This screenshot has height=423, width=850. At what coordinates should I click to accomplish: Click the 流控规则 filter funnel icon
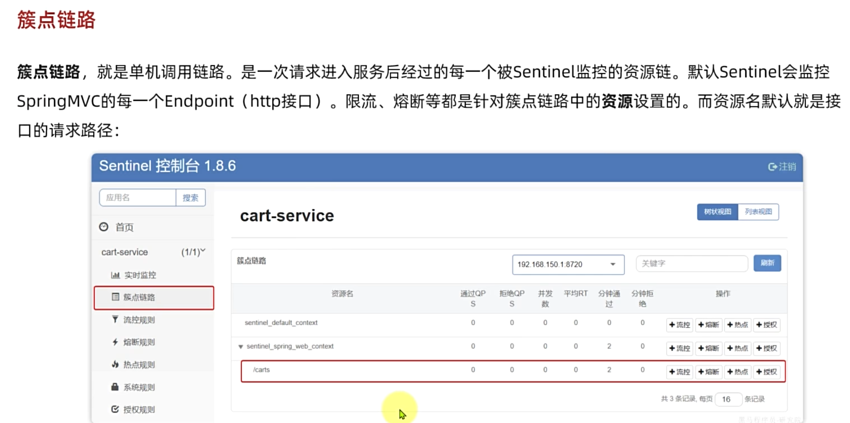click(115, 319)
